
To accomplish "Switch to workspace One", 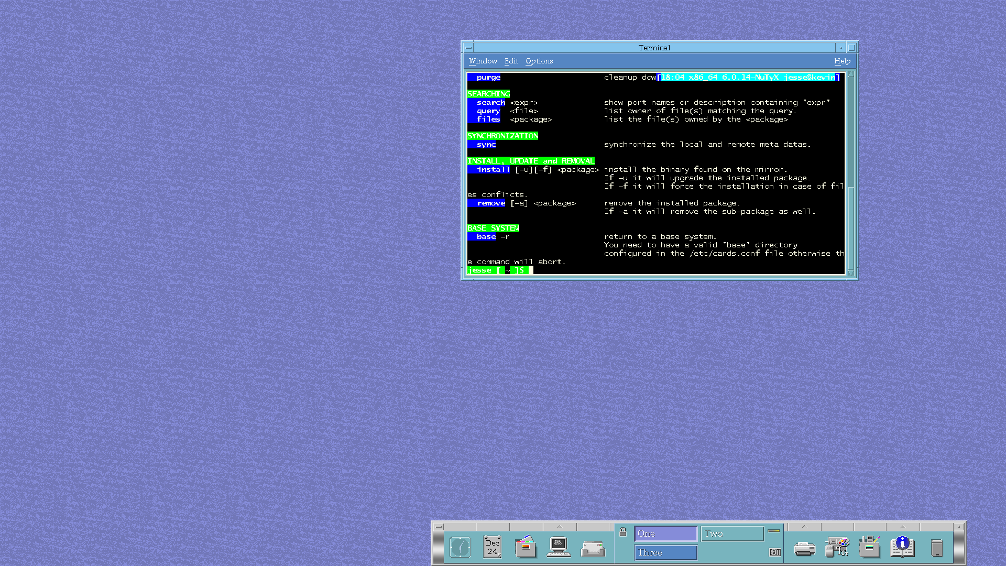I will point(665,534).
